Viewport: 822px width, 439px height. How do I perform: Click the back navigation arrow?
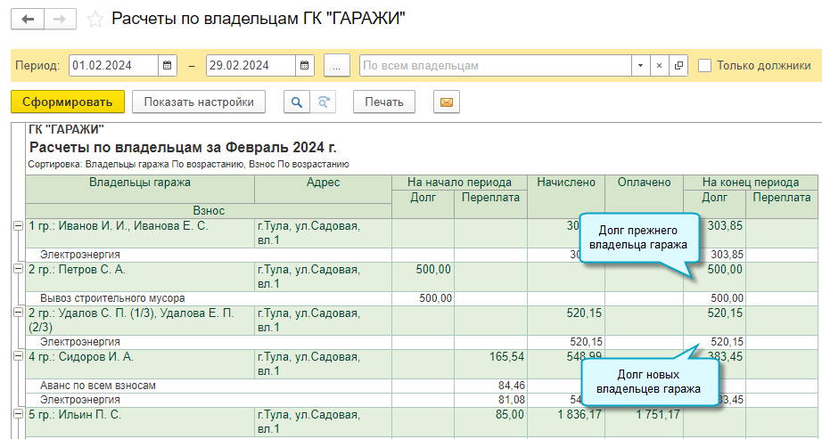click(28, 19)
